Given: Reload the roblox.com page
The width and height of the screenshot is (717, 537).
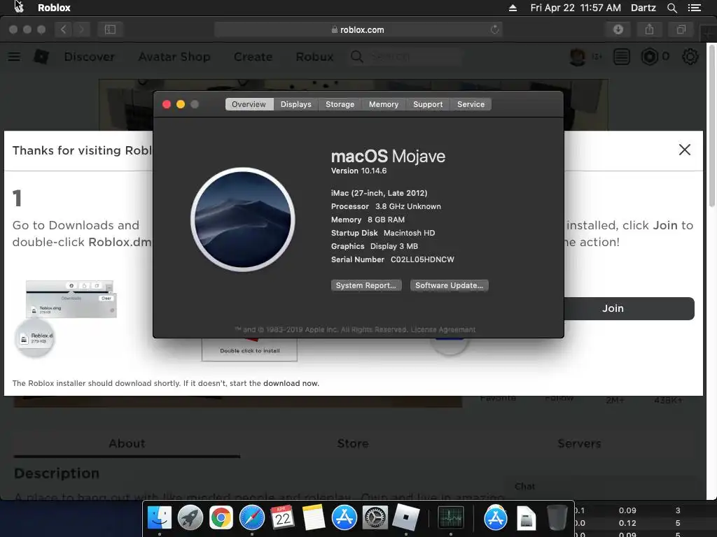Looking at the screenshot, I should click(x=494, y=29).
